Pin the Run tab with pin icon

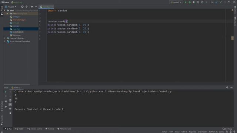[x=6, y=107]
